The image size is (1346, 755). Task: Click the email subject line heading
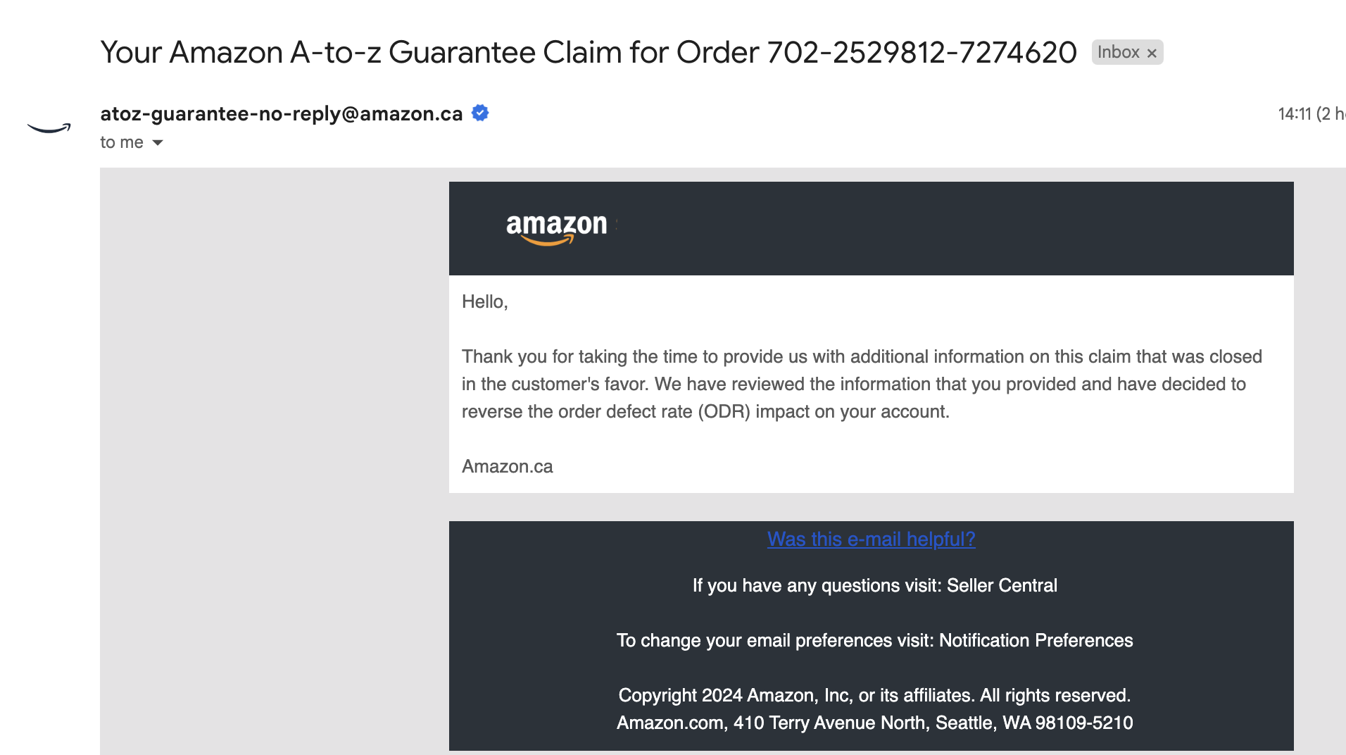[x=589, y=52]
